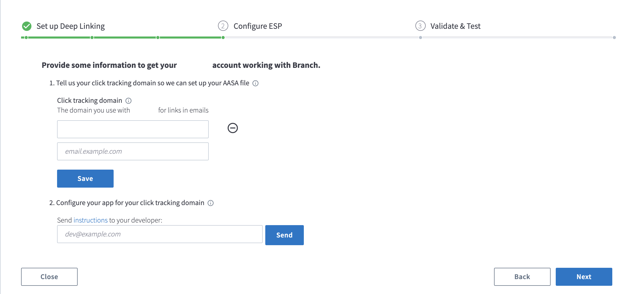620x294 pixels.
Task: Select the Set up Deep Linking step label
Action: (x=71, y=26)
